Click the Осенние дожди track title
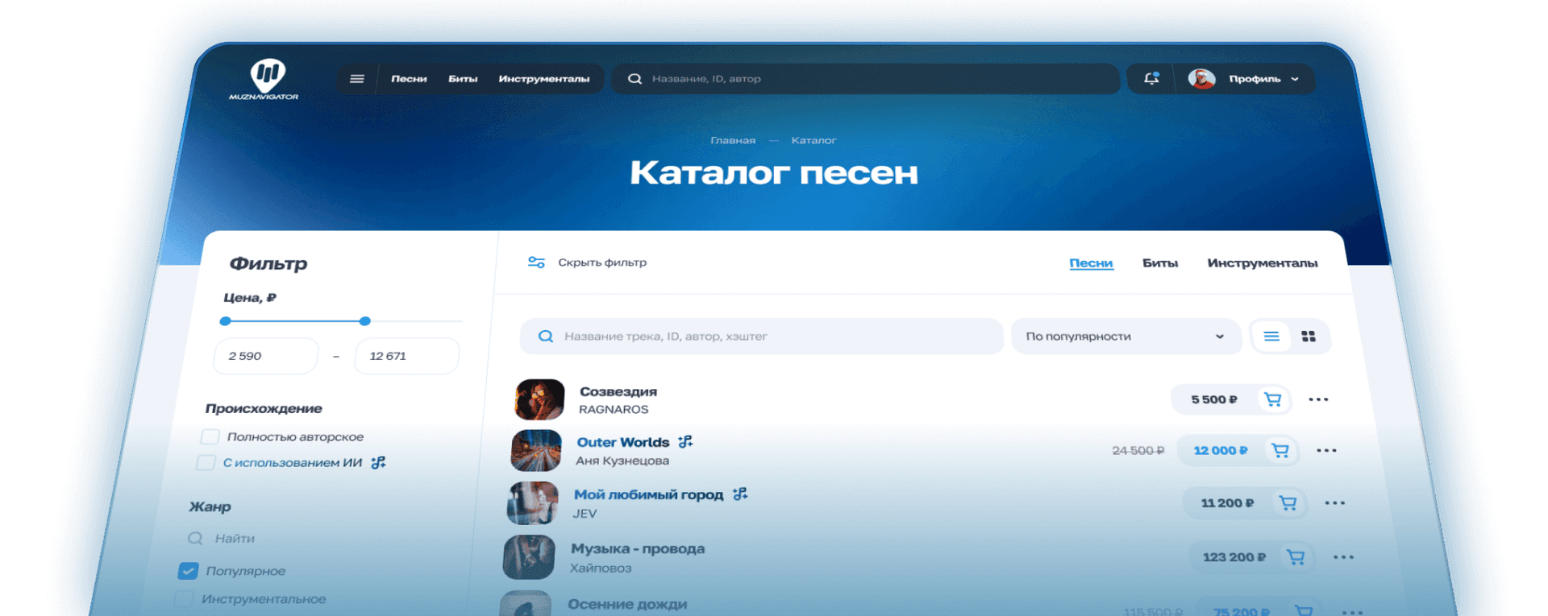This screenshot has height=616, width=1548. [627, 604]
